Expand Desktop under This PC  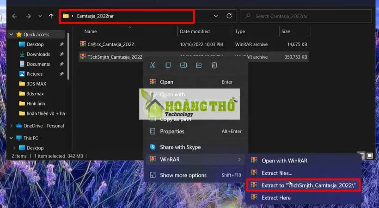pos(14,148)
